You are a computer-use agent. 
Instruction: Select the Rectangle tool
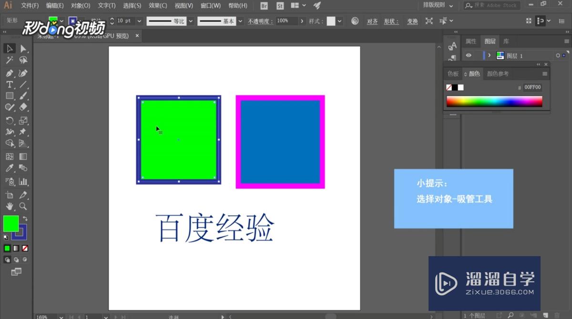coord(10,96)
